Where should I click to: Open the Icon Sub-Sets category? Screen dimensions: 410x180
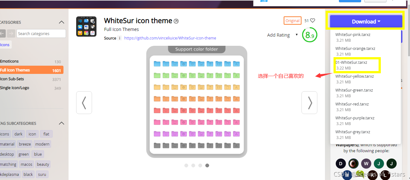click(31, 79)
